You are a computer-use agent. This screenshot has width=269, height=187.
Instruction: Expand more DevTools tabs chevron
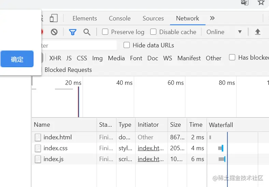click(212, 18)
